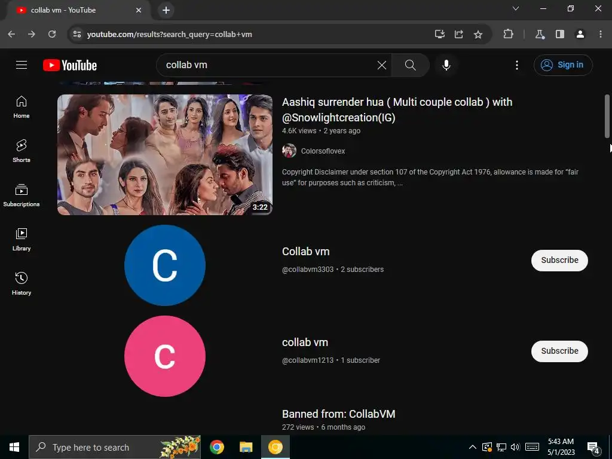
Task: Open the network icon in tray
Action: point(501,447)
